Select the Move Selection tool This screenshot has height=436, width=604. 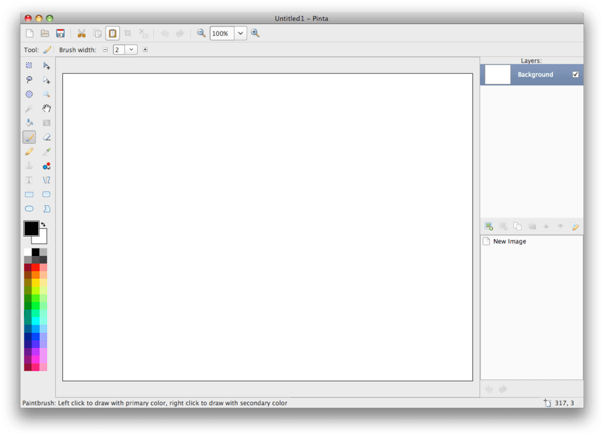pos(46,80)
